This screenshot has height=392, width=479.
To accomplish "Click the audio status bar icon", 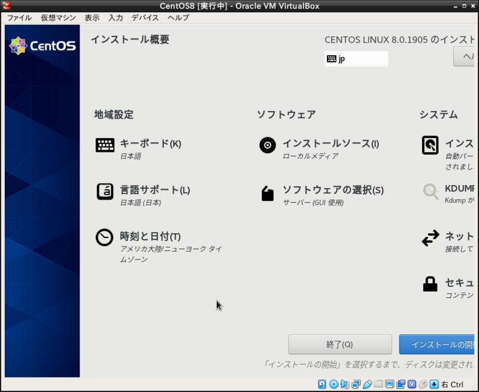I will pyautogui.click(x=345, y=384).
